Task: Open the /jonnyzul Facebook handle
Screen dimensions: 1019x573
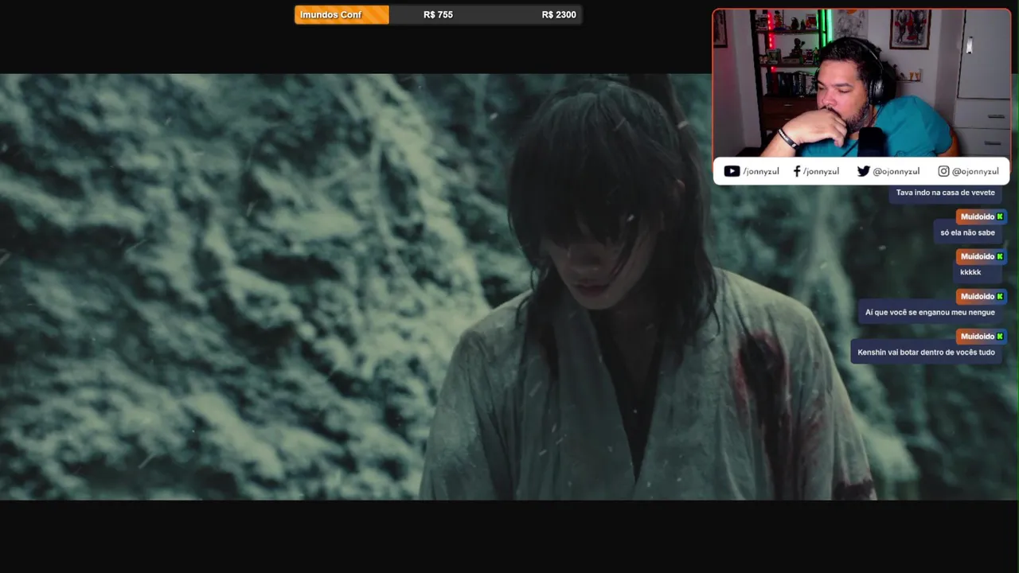Action: point(821,171)
